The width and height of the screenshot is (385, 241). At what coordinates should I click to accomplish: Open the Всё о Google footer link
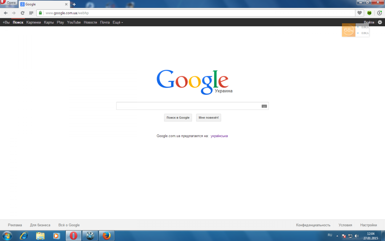69,225
